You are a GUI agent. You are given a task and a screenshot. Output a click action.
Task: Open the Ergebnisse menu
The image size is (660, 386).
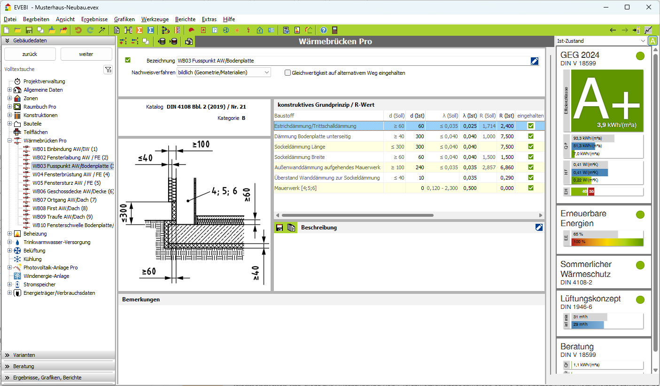[94, 19]
